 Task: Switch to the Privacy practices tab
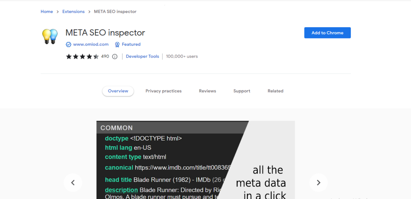[164, 91]
